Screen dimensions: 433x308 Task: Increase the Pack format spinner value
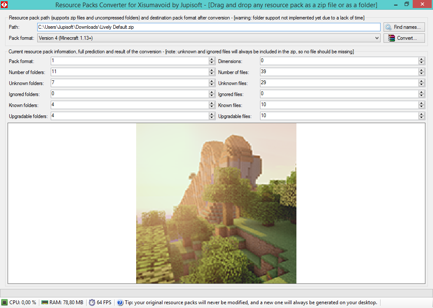tap(212, 59)
